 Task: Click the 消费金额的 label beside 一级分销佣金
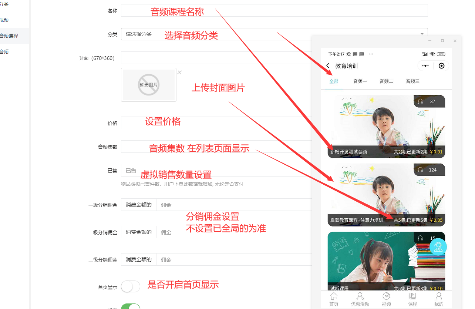coord(139,205)
